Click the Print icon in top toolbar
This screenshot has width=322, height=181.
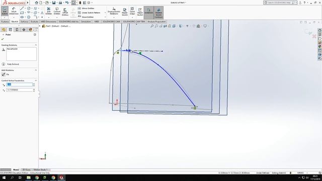pos(60,3)
